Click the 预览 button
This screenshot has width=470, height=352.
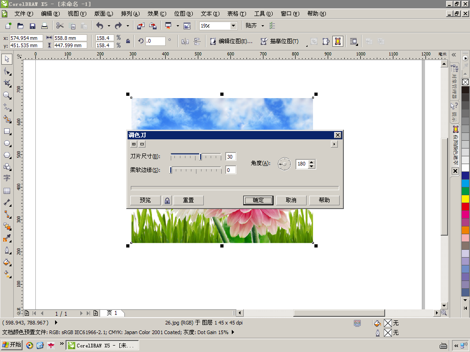pyautogui.click(x=145, y=200)
